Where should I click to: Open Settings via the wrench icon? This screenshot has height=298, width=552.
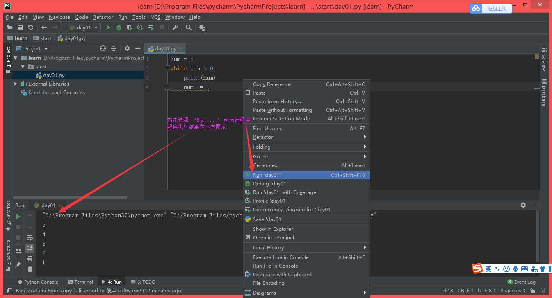(175, 27)
